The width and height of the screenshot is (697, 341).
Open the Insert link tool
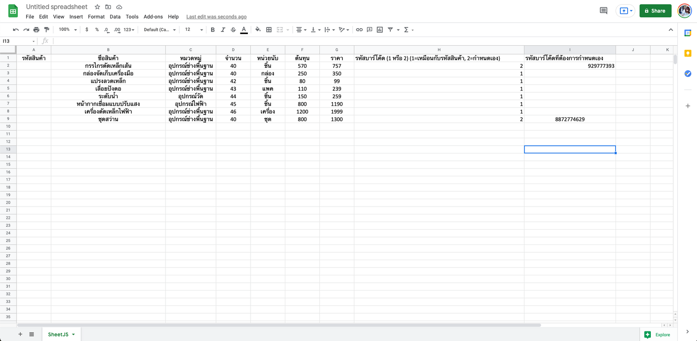(x=359, y=30)
